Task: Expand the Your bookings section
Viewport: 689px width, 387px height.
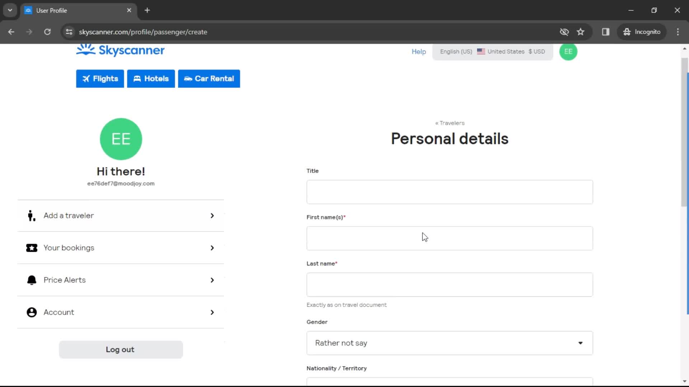Action: (121, 248)
